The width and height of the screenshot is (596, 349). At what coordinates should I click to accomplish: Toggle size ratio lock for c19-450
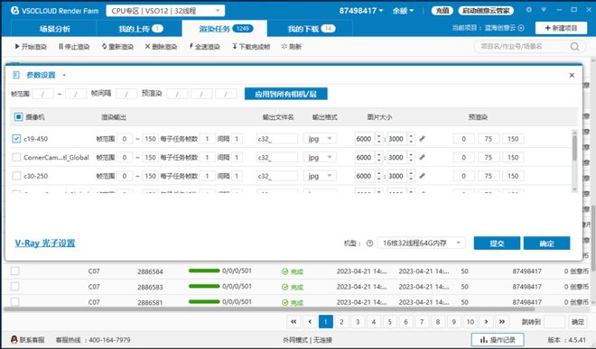pyautogui.click(x=422, y=139)
